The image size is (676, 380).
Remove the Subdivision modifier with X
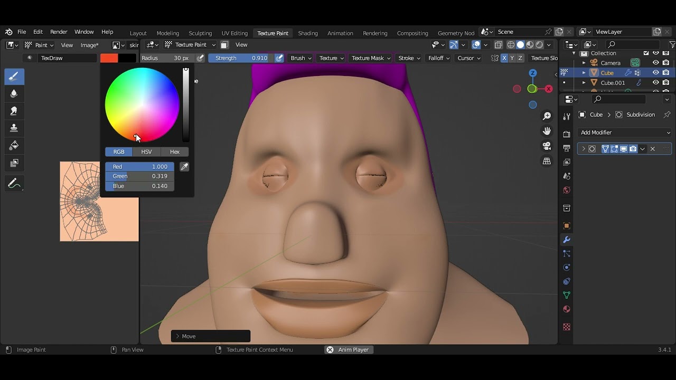(x=653, y=149)
